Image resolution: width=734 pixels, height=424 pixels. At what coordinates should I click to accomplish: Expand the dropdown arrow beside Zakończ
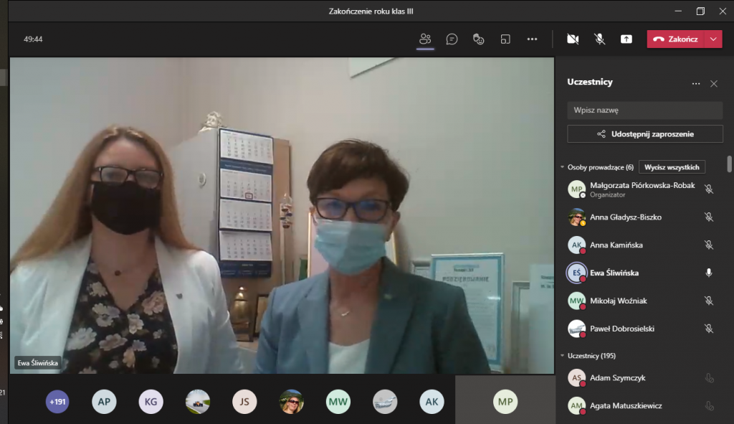713,39
